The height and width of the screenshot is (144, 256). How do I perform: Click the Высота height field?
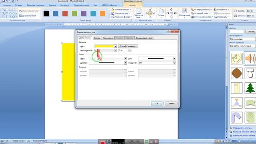tap(251, 11)
